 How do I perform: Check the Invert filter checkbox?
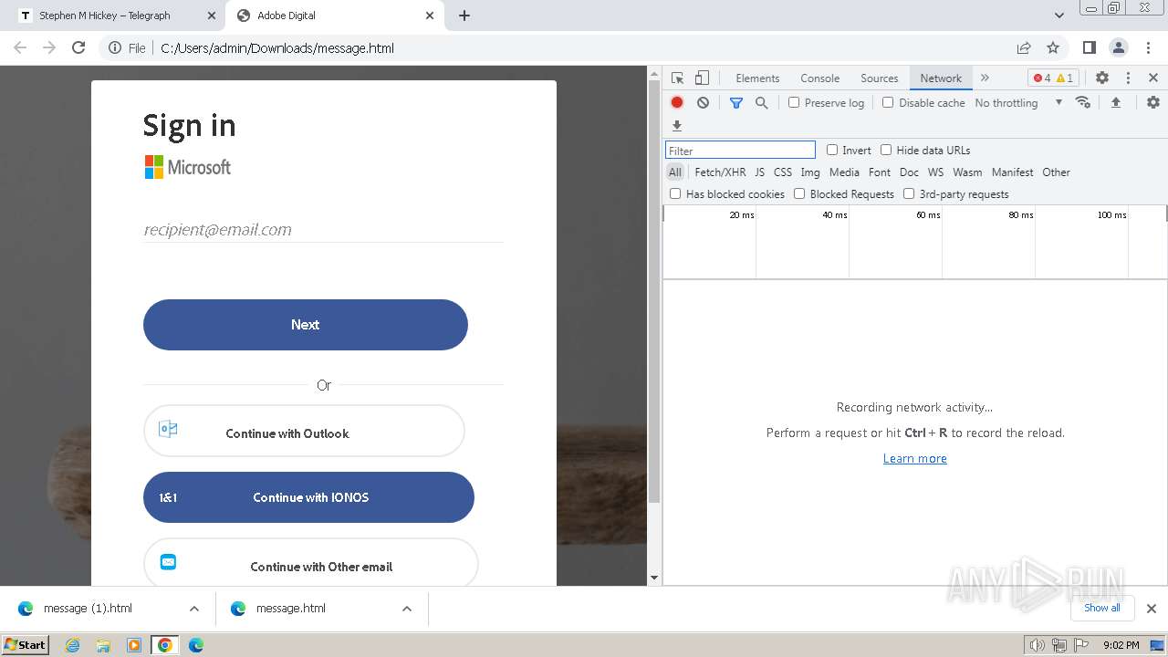832,150
